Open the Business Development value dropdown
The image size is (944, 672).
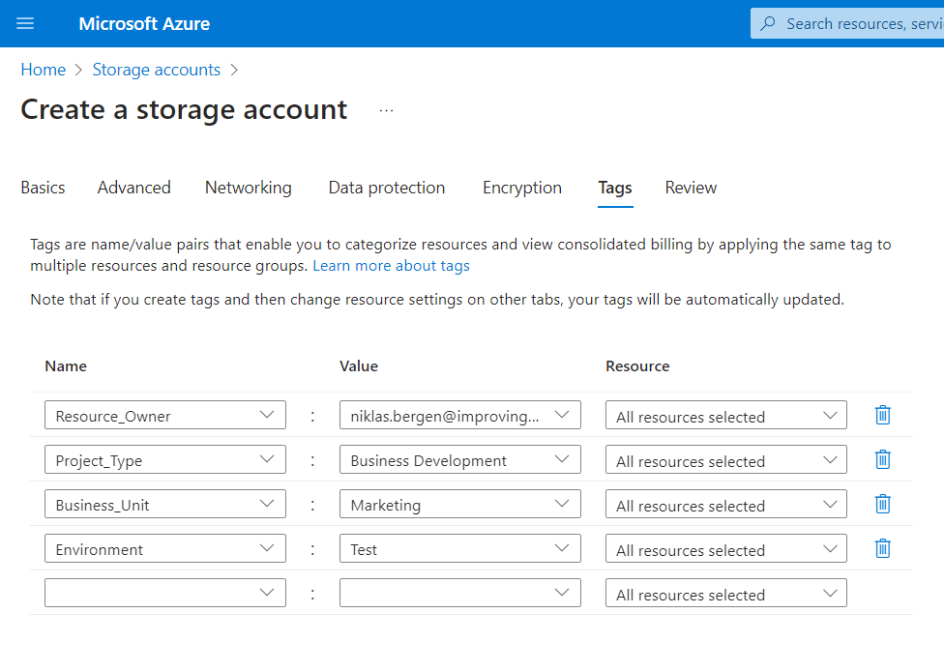459,460
